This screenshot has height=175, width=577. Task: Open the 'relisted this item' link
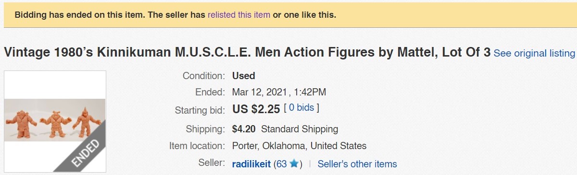(239, 15)
